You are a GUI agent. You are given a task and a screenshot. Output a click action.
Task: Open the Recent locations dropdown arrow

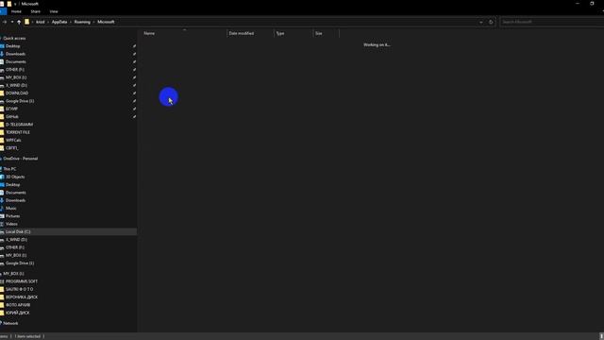click(12, 22)
